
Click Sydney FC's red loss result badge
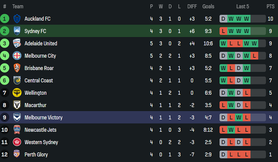click(223, 31)
